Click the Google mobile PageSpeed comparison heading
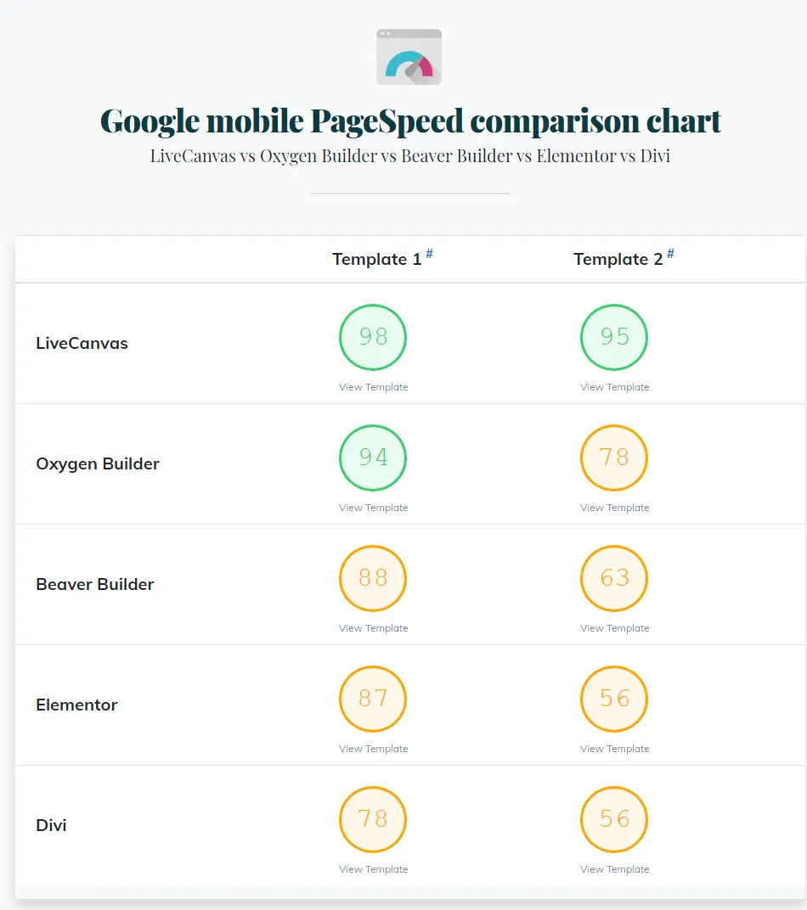 pos(410,121)
